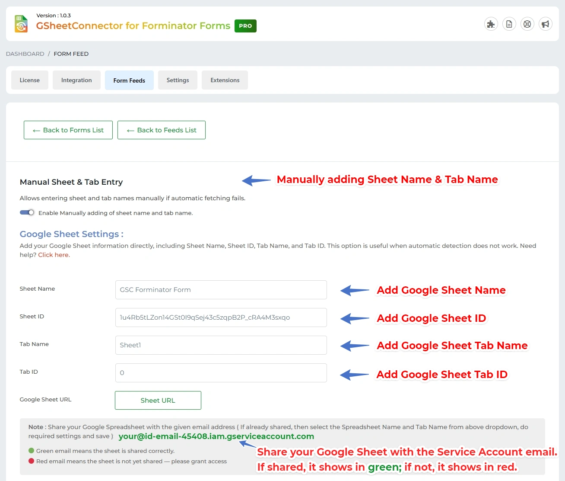Click the red 'Click here' help link
The width and height of the screenshot is (565, 481).
[x=53, y=255]
